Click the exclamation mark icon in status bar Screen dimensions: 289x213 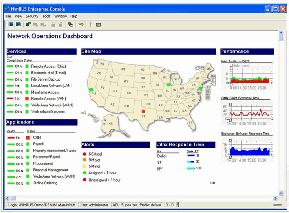point(178,205)
